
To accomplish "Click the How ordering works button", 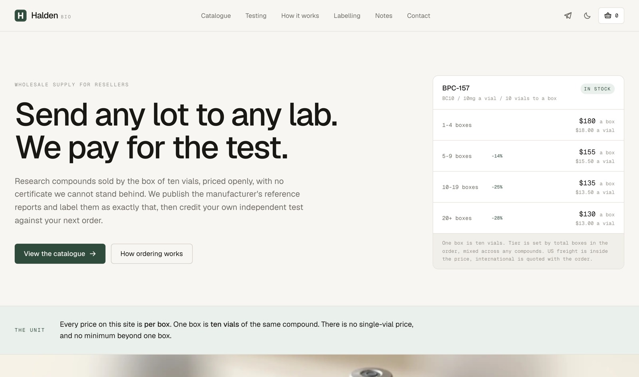I will 151,254.
